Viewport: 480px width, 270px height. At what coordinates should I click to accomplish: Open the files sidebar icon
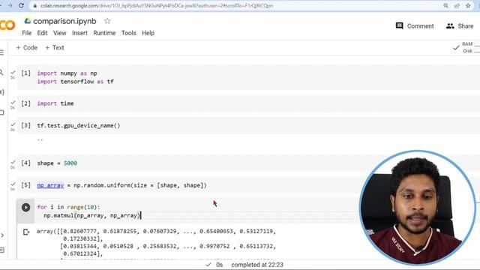click(x=1, y=112)
